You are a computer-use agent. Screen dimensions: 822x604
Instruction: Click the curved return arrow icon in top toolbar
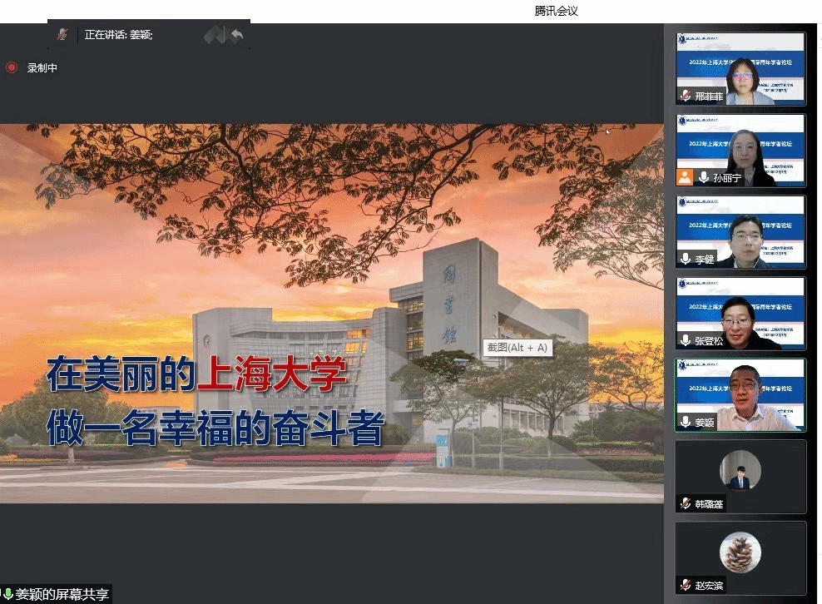pyautogui.click(x=236, y=35)
